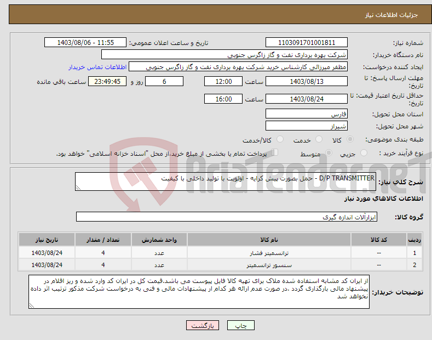432x340 pixels.
Task: Click the گروه کالا label
Action: coord(409,217)
